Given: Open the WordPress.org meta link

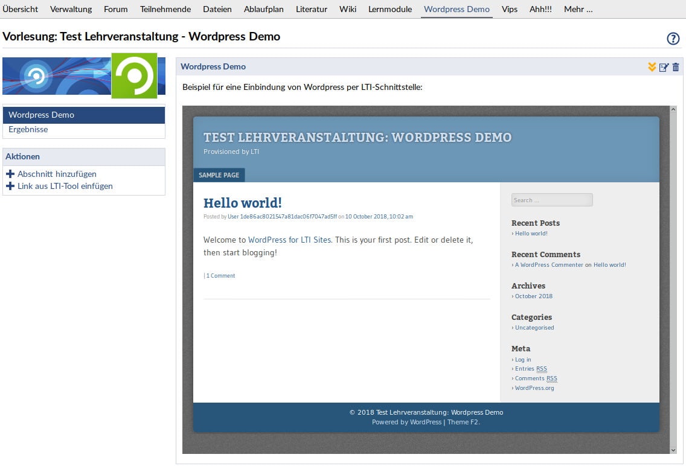Looking at the screenshot, I should (x=534, y=388).
